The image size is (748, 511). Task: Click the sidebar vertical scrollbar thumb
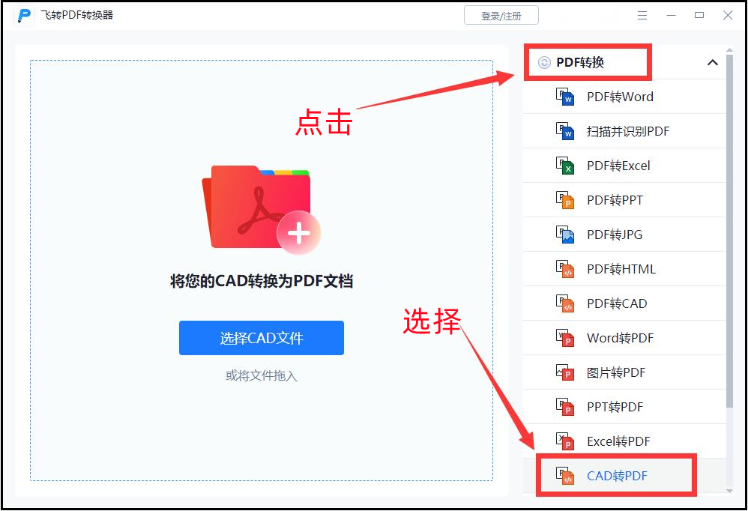tap(729, 232)
